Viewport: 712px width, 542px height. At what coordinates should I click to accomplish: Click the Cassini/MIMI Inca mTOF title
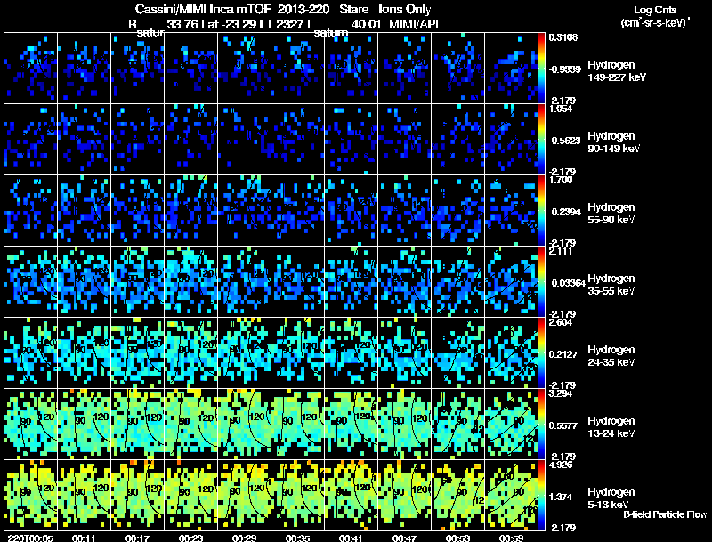tap(205, 9)
